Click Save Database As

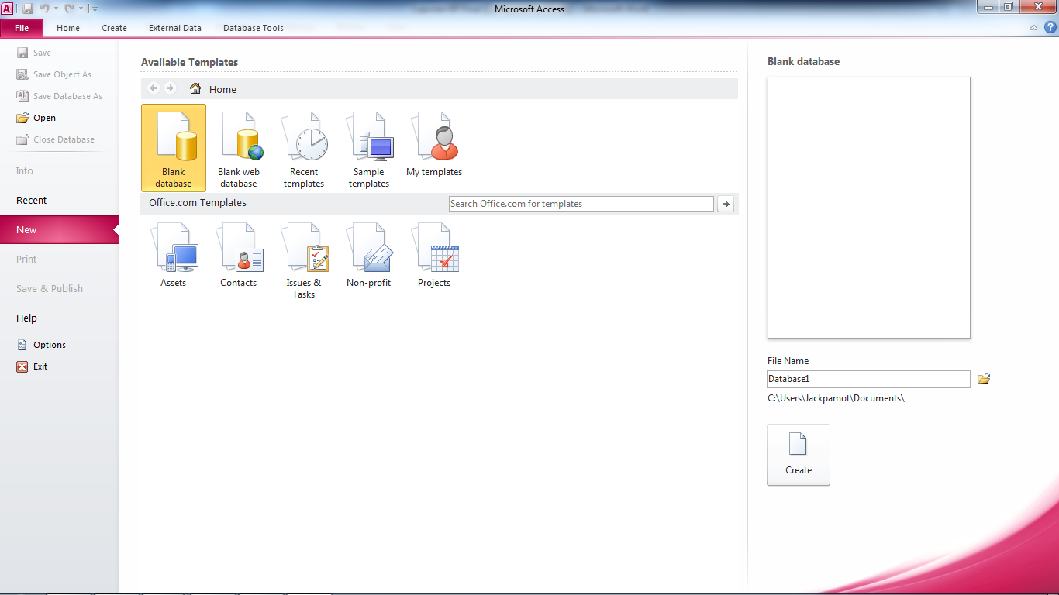(x=60, y=96)
